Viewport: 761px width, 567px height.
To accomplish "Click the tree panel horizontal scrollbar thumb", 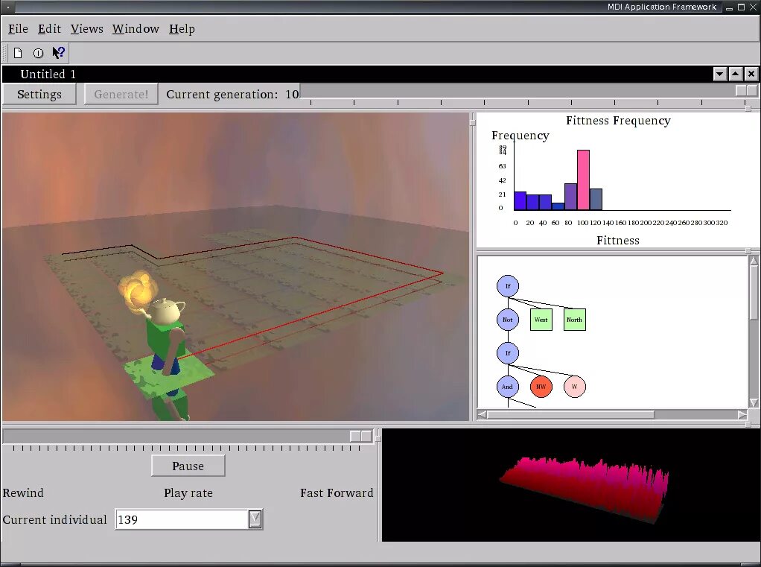I will tap(570, 414).
